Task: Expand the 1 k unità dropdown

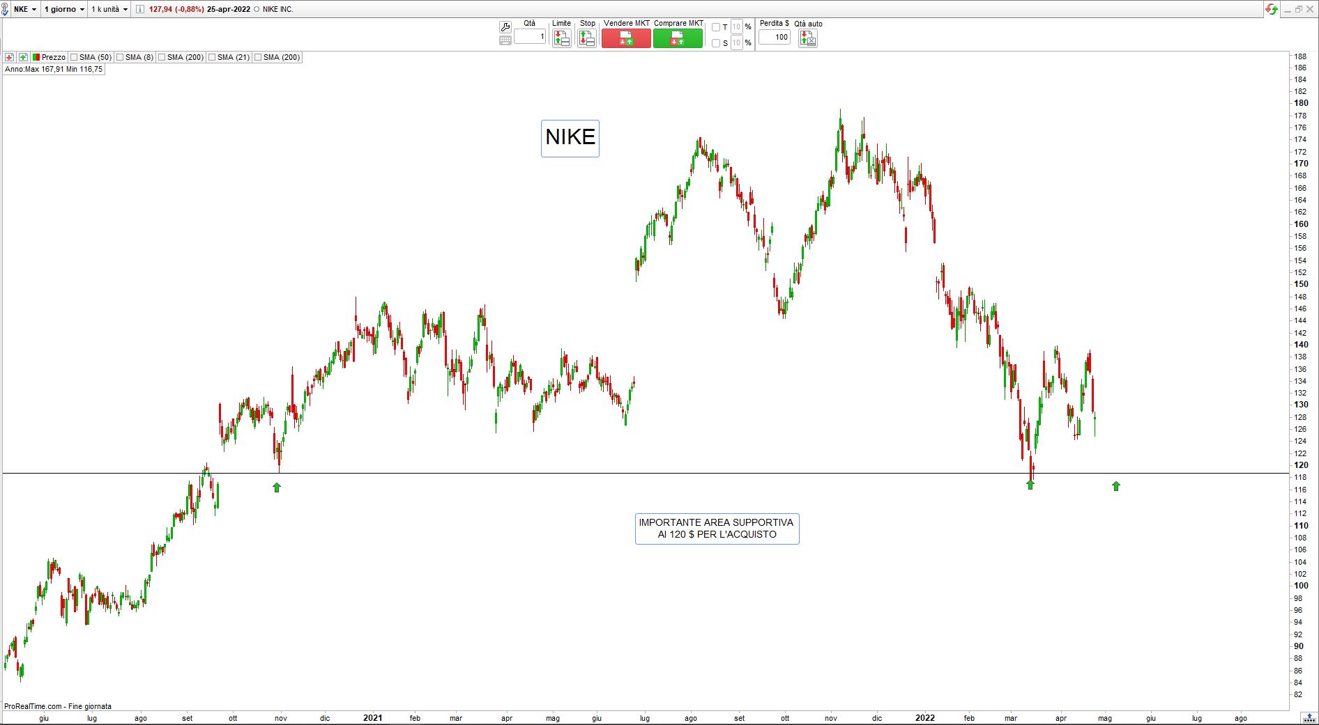Action: click(109, 9)
